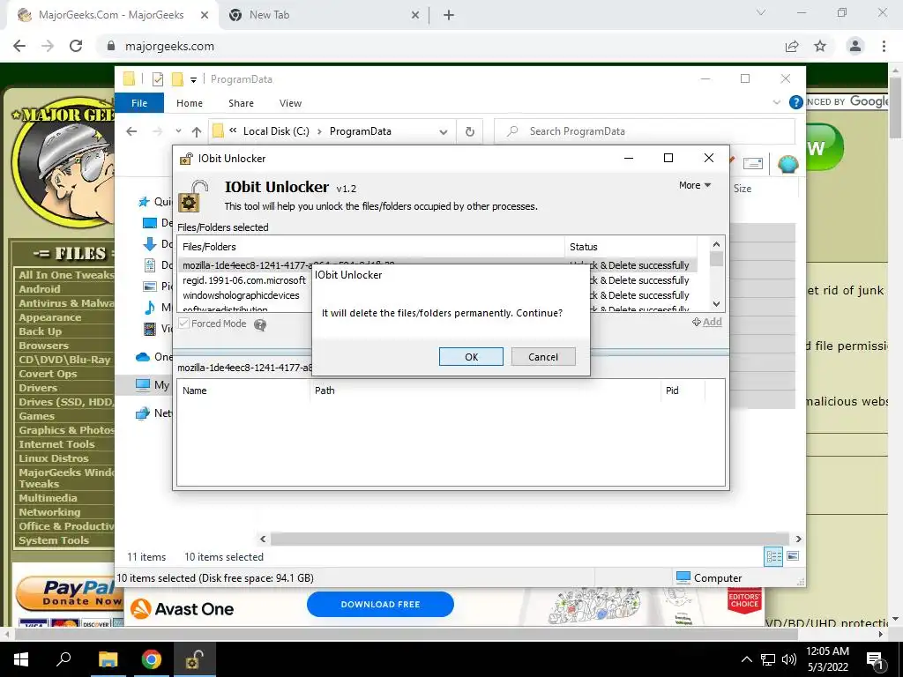This screenshot has height=677, width=903.
Task: Close the New Tab browser tab
Action: 415,16
